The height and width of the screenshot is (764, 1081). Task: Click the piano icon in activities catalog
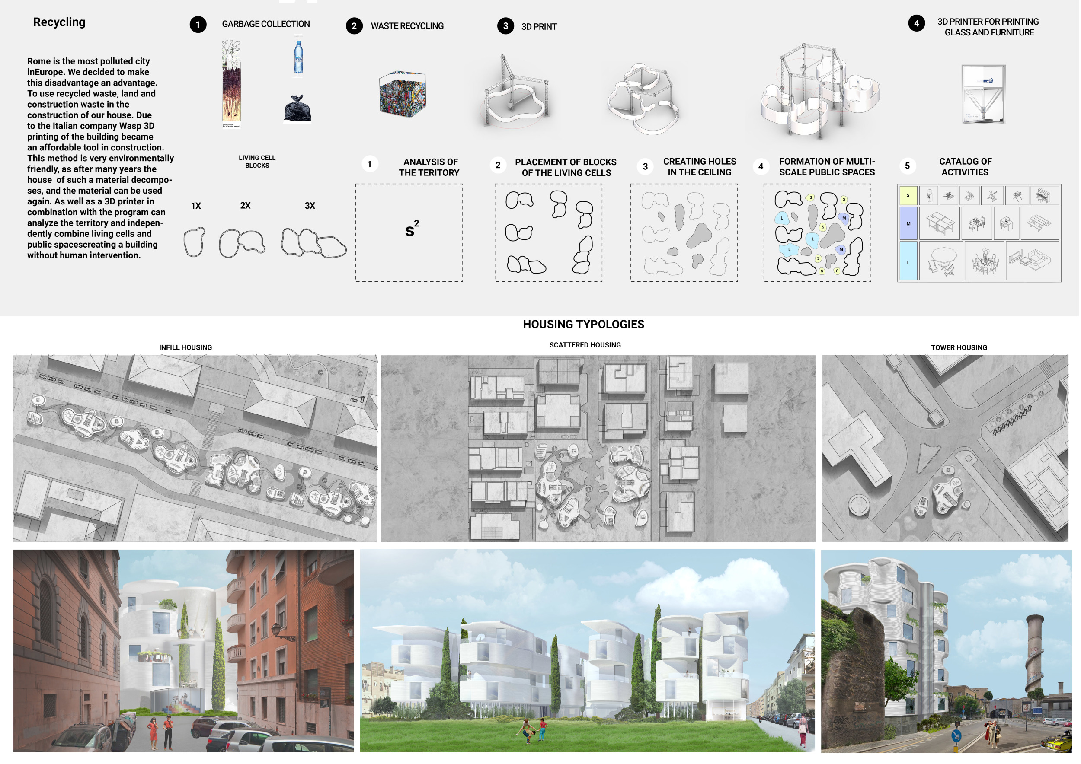click(1045, 196)
